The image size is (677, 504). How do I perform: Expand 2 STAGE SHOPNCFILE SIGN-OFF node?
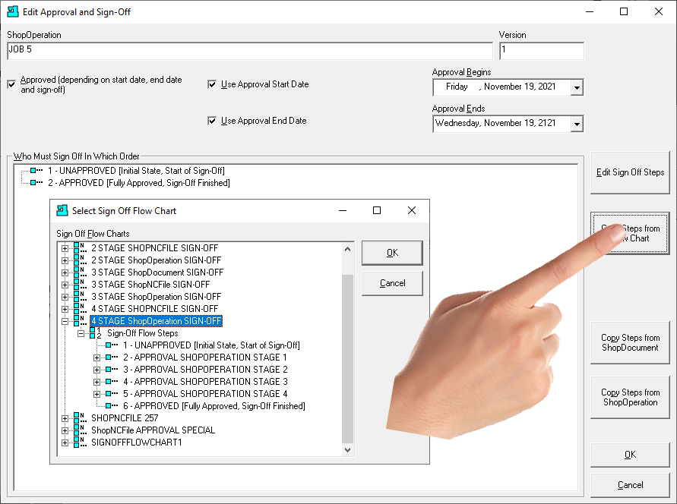pyautogui.click(x=65, y=248)
